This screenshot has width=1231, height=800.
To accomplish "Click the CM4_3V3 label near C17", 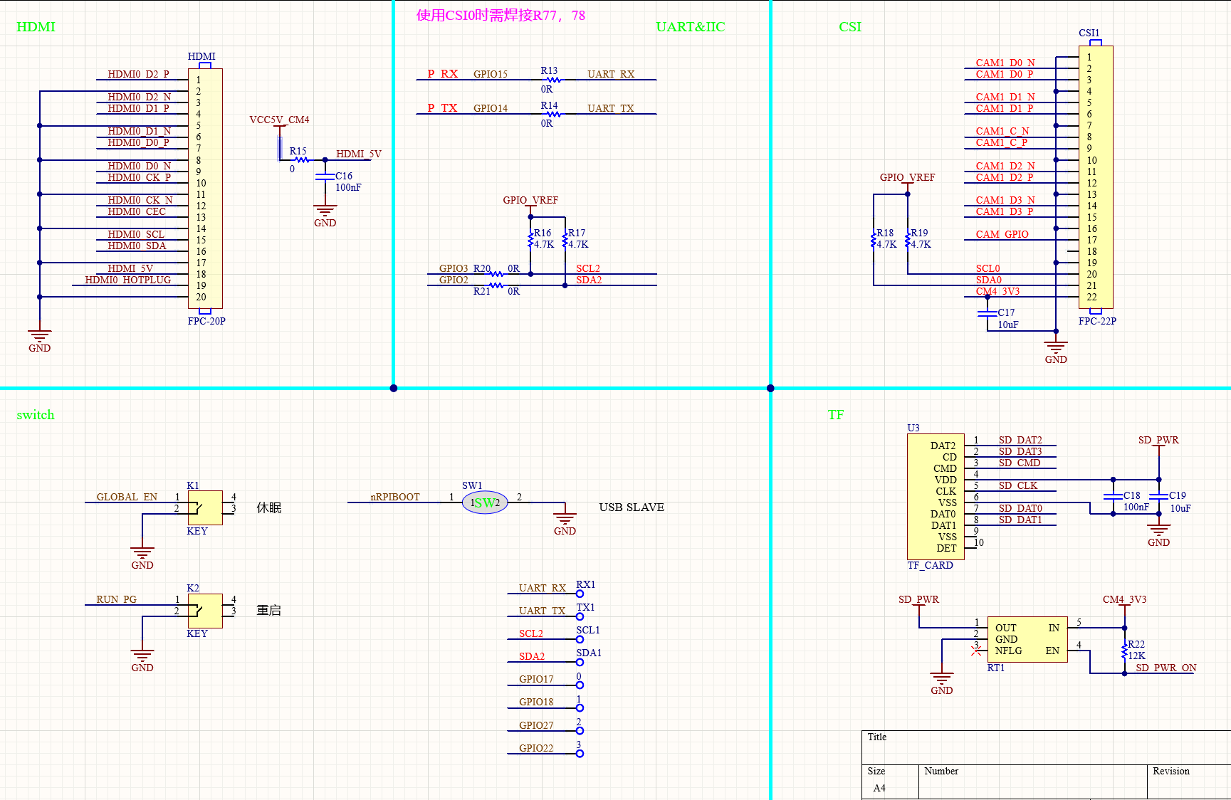I will 997,291.
